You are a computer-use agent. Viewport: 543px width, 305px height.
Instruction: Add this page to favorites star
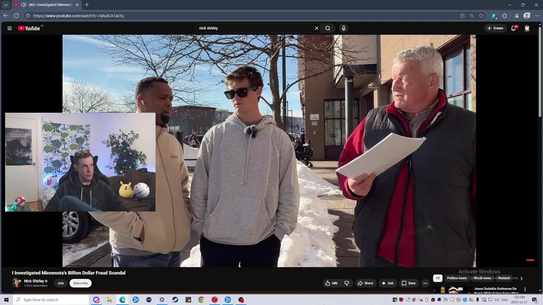(x=481, y=16)
